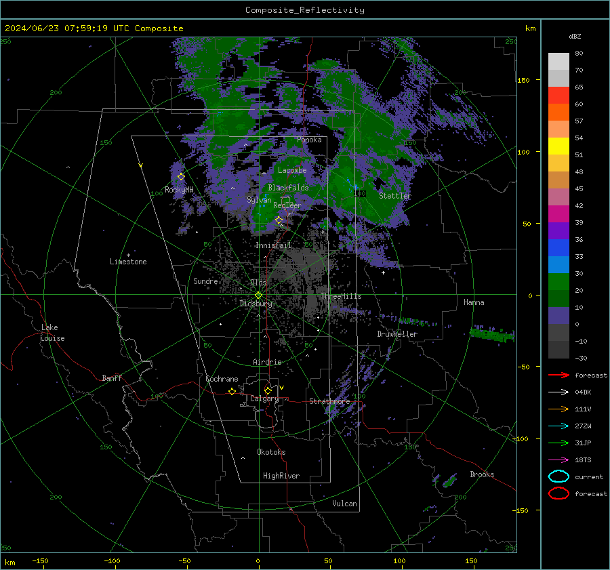Click the Limestone label
This screenshot has width=610, height=570.
click(x=128, y=262)
